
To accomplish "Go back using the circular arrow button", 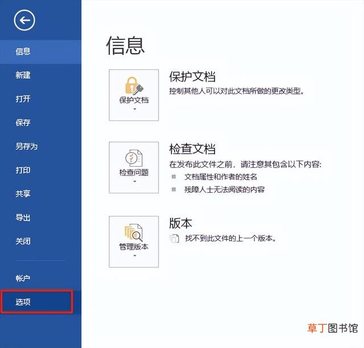I will coord(24,20).
